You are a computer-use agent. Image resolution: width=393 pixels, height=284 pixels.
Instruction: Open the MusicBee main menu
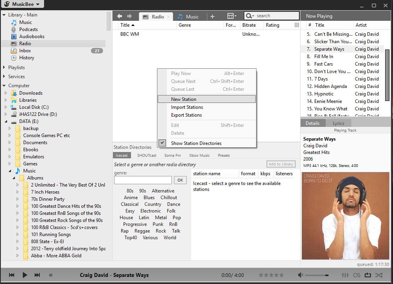(22, 4)
